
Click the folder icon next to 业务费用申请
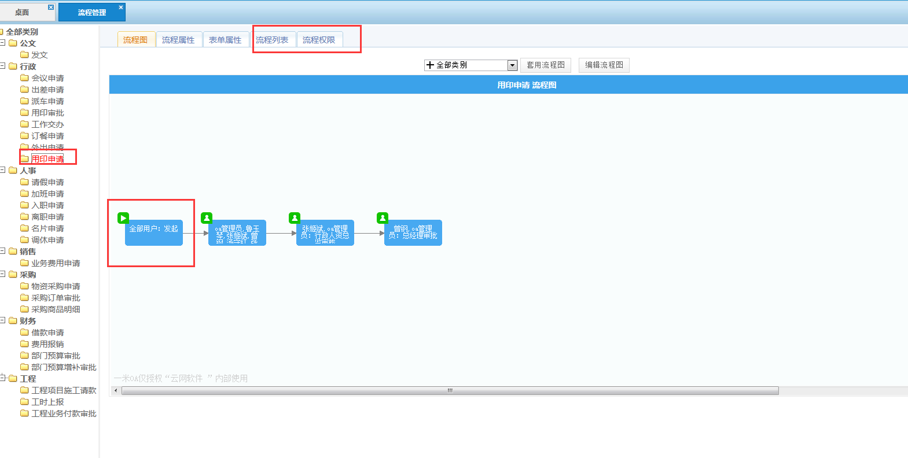[24, 263]
